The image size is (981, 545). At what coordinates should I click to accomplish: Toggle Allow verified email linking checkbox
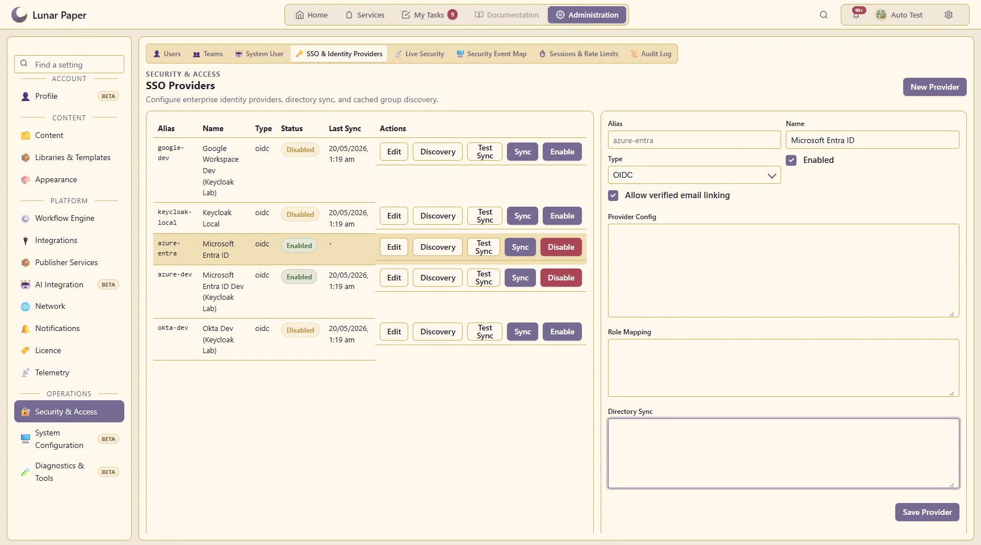tap(613, 195)
